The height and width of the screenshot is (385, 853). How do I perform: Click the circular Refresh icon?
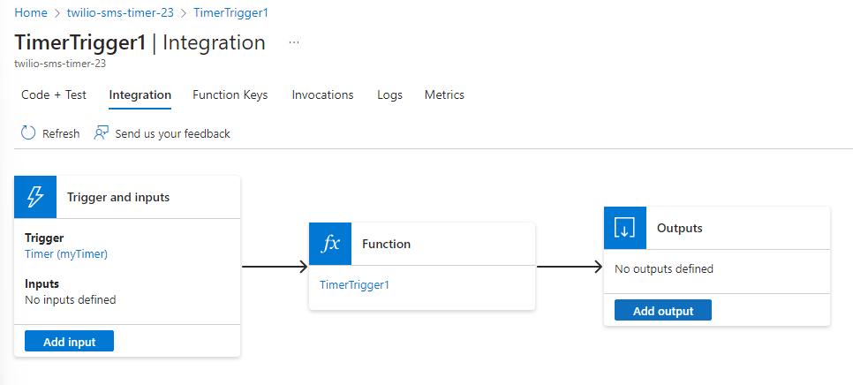[x=28, y=133]
